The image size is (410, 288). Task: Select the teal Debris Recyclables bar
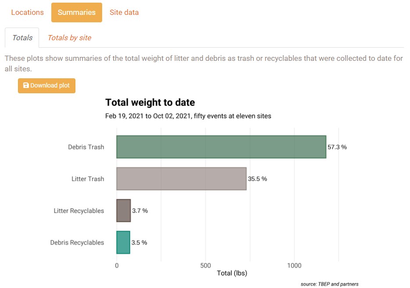(123, 242)
